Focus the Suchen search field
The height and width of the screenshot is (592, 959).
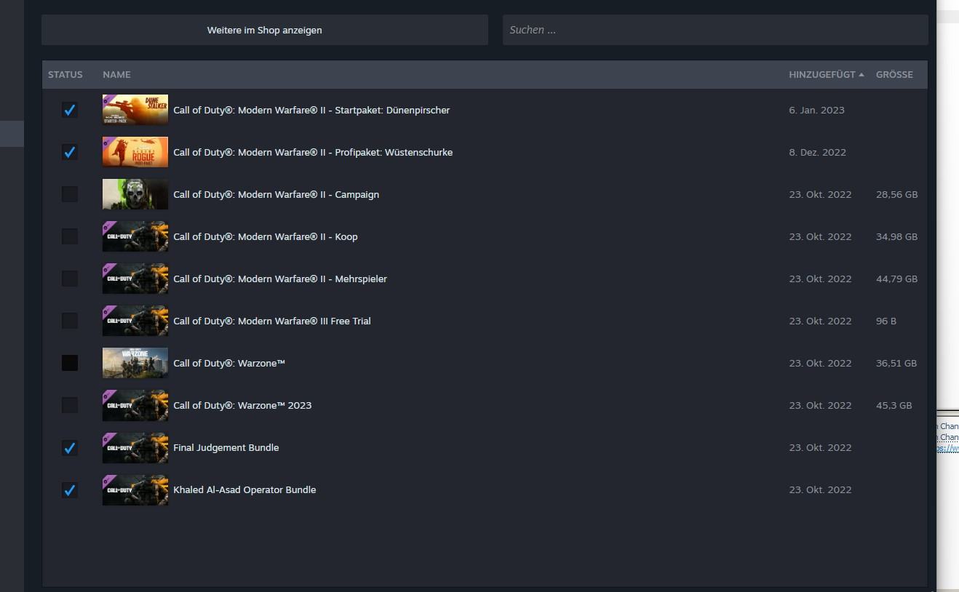click(x=715, y=30)
